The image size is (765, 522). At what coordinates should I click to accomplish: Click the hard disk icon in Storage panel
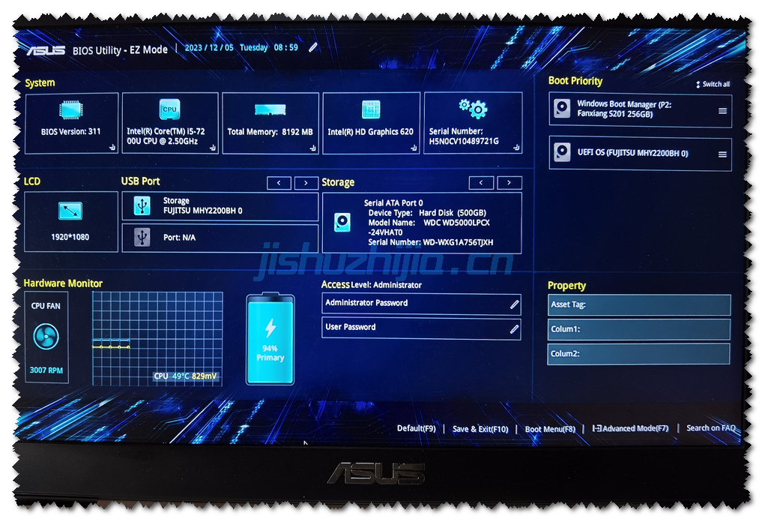click(x=342, y=222)
